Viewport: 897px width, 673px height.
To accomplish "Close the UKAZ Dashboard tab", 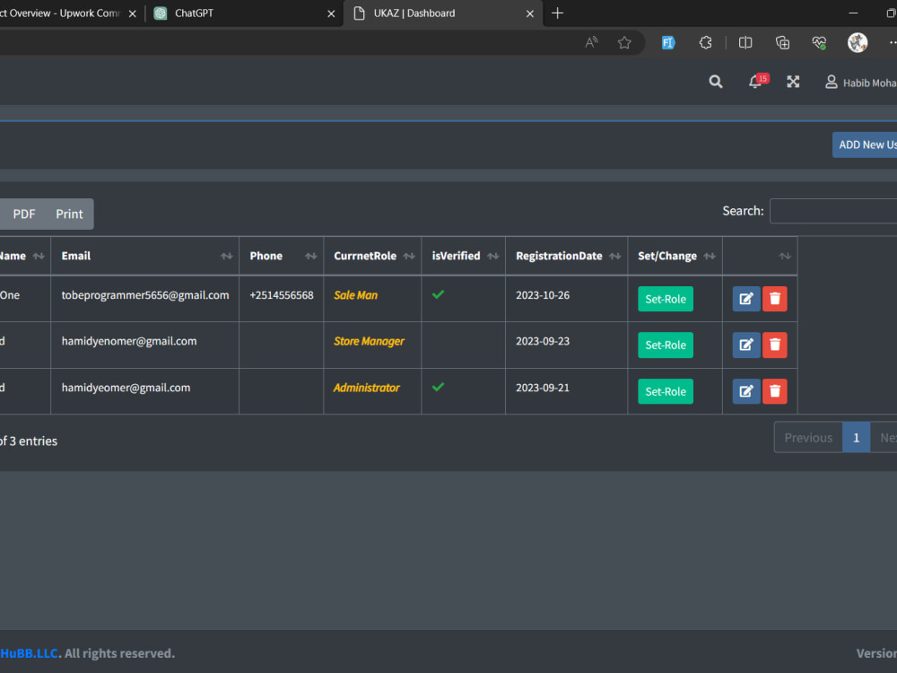I will (530, 13).
